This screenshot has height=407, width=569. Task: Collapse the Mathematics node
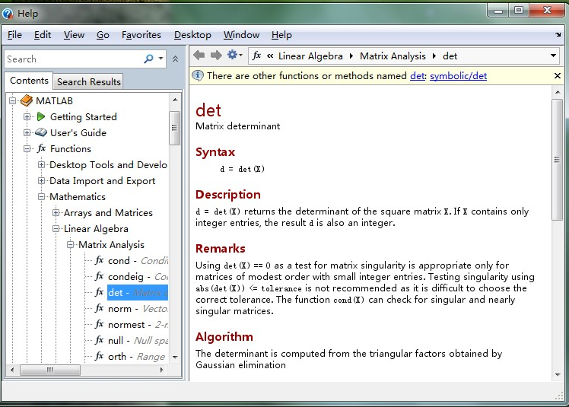pos(41,196)
